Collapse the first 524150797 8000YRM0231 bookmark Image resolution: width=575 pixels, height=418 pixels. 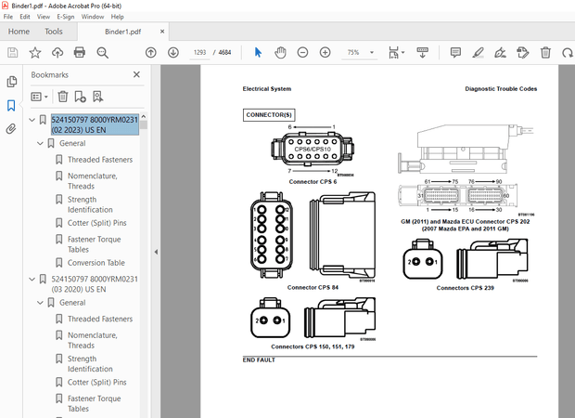pyautogui.click(x=32, y=120)
